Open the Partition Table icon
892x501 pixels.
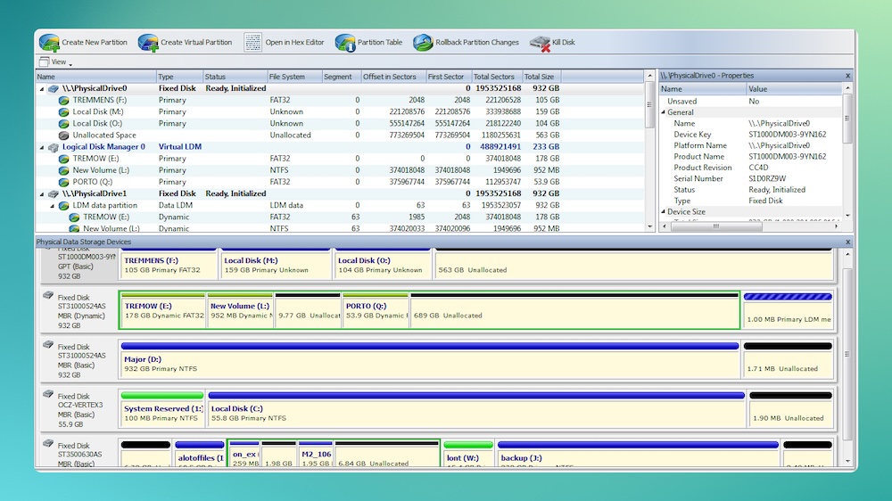[x=345, y=42]
